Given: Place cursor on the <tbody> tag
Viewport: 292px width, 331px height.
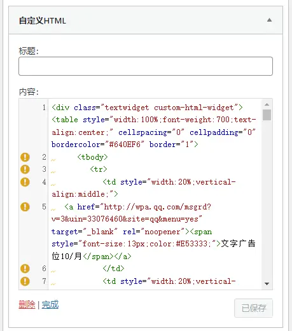Looking at the screenshot, I should point(92,157).
